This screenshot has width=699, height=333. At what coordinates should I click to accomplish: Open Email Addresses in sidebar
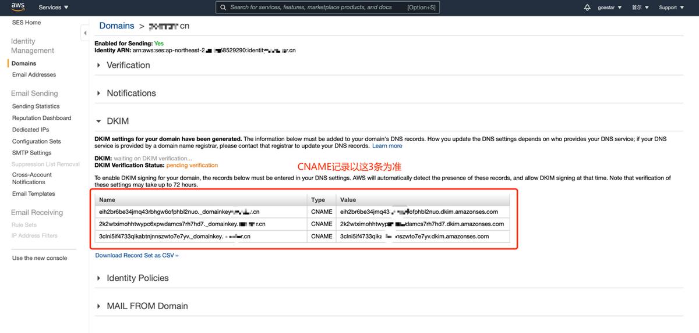click(x=34, y=75)
